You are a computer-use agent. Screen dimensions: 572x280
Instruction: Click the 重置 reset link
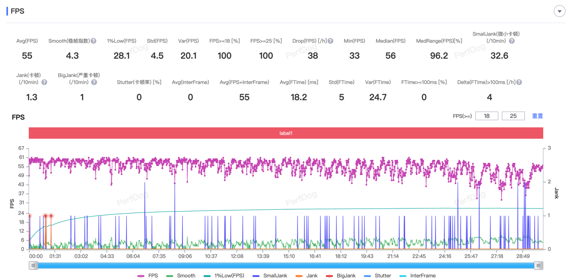click(537, 116)
